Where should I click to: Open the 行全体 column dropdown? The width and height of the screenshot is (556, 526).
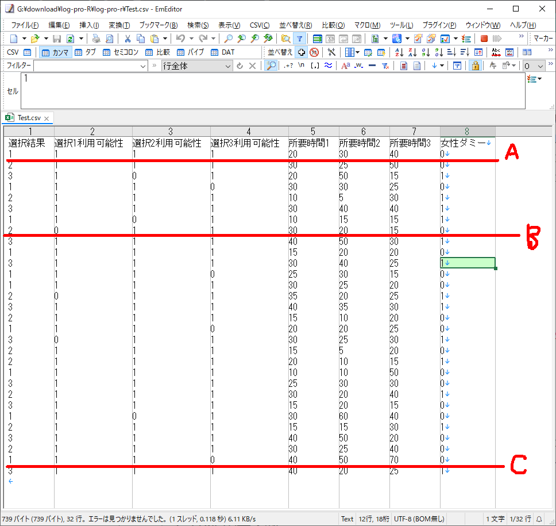click(x=227, y=66)
